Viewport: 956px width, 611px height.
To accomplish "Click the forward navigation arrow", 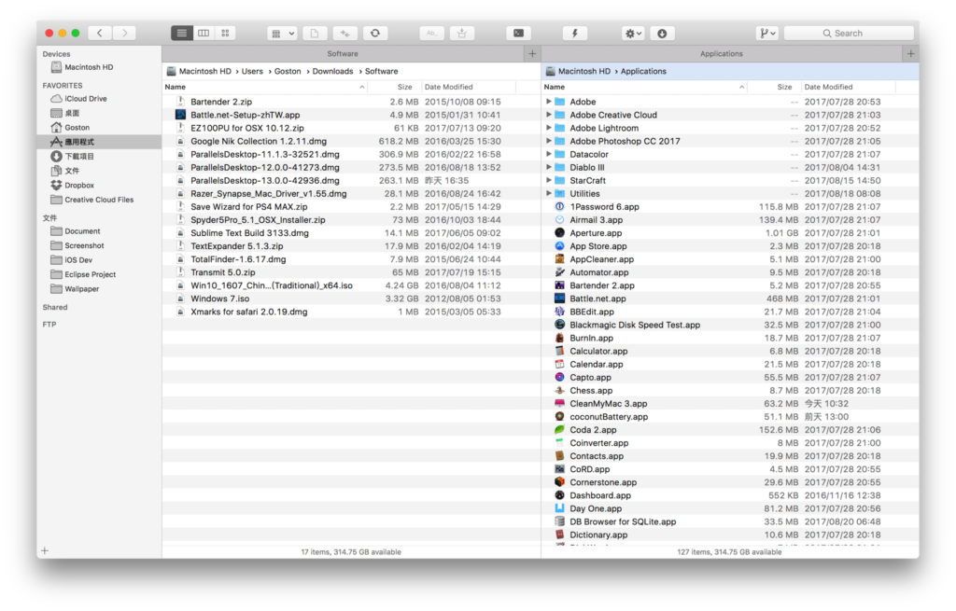I will pos(124,34).
